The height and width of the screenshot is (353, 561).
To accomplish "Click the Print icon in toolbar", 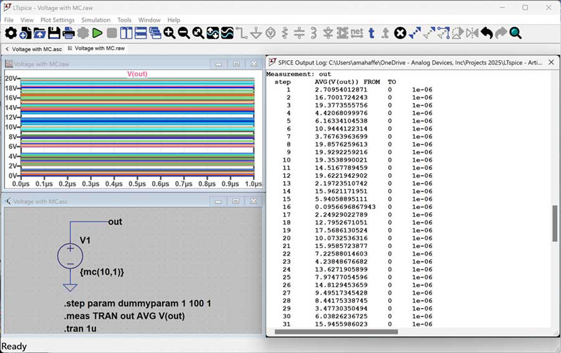I will [69, 33].
